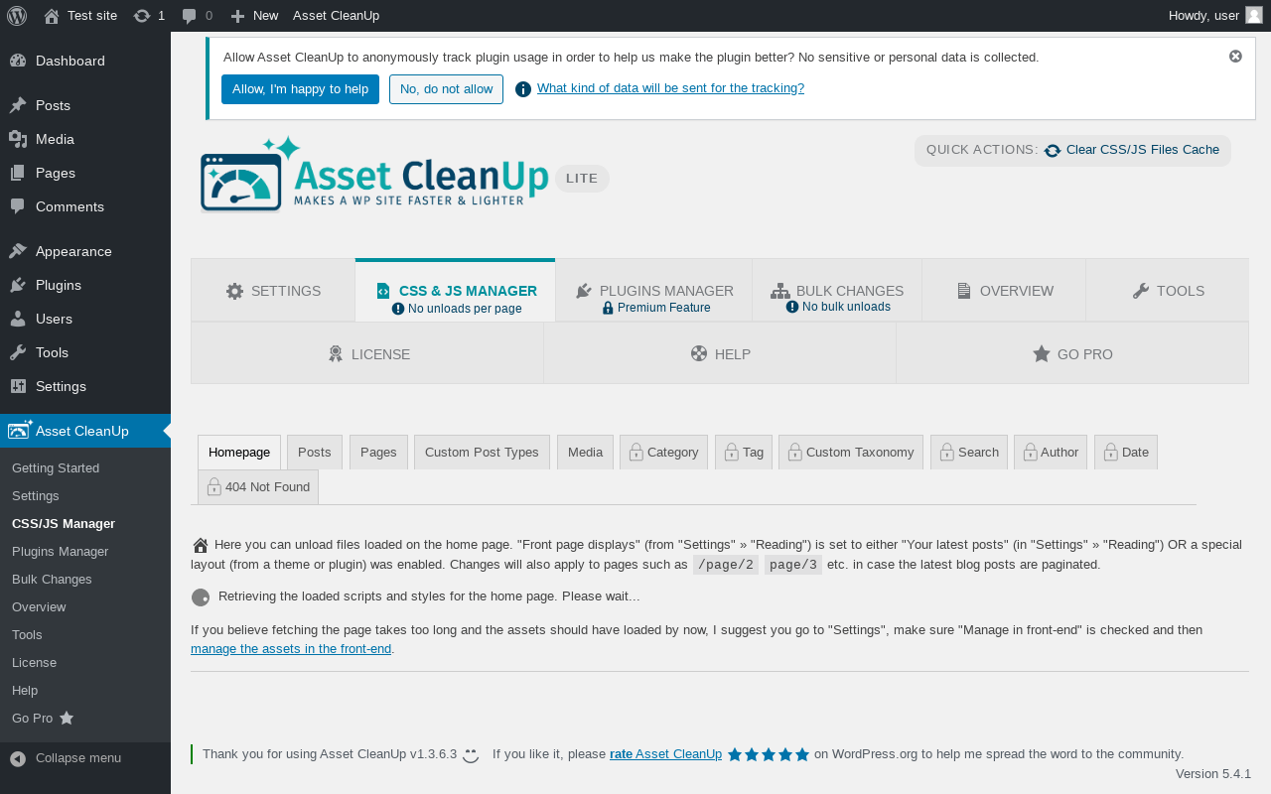Click the Pages icon in sidebar
The image size is (1271, 794).
[x=18, y=173]
